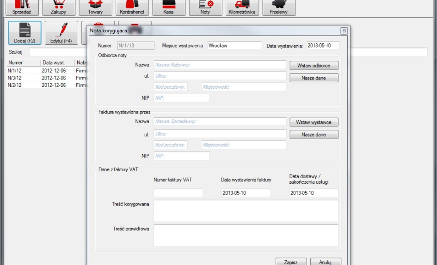Open the Kilometrówka truck module

tap(242, 7)
